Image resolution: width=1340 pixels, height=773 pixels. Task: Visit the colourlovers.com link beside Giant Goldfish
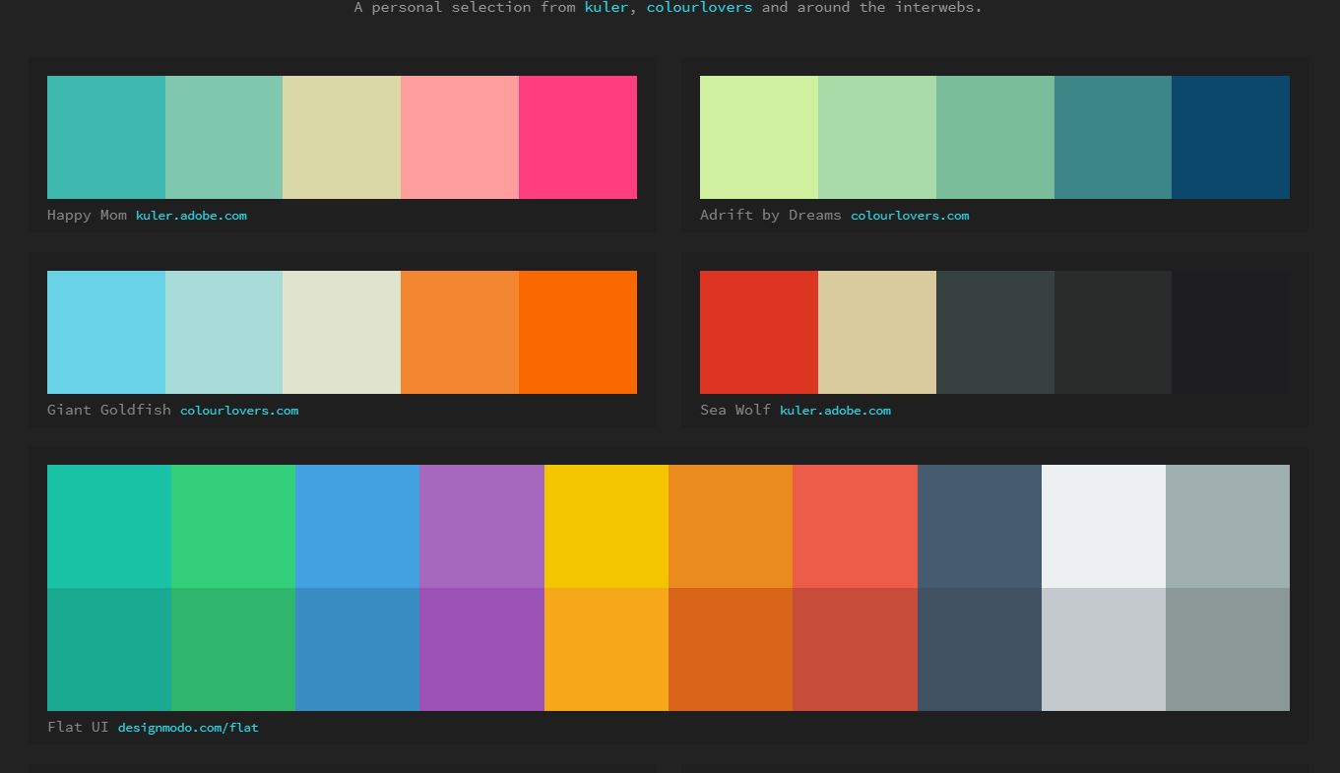click(x=239, y=410)
